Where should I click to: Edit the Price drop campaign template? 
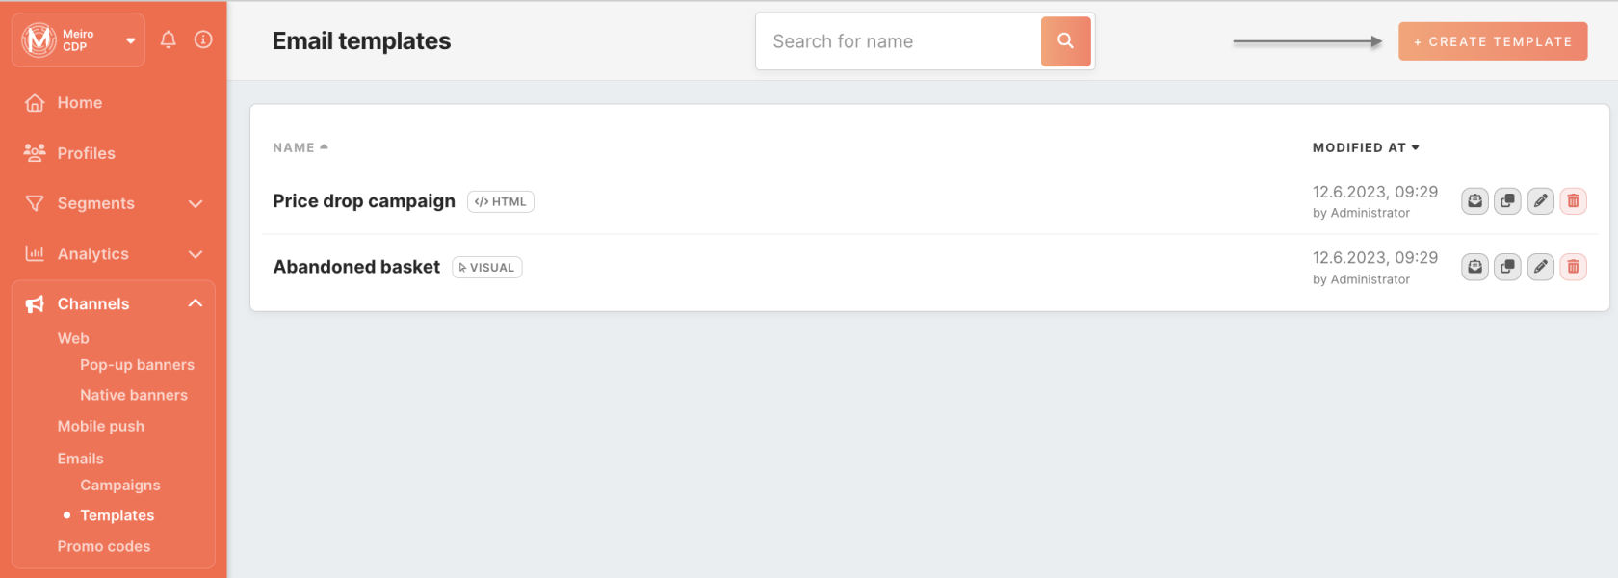1540,201
